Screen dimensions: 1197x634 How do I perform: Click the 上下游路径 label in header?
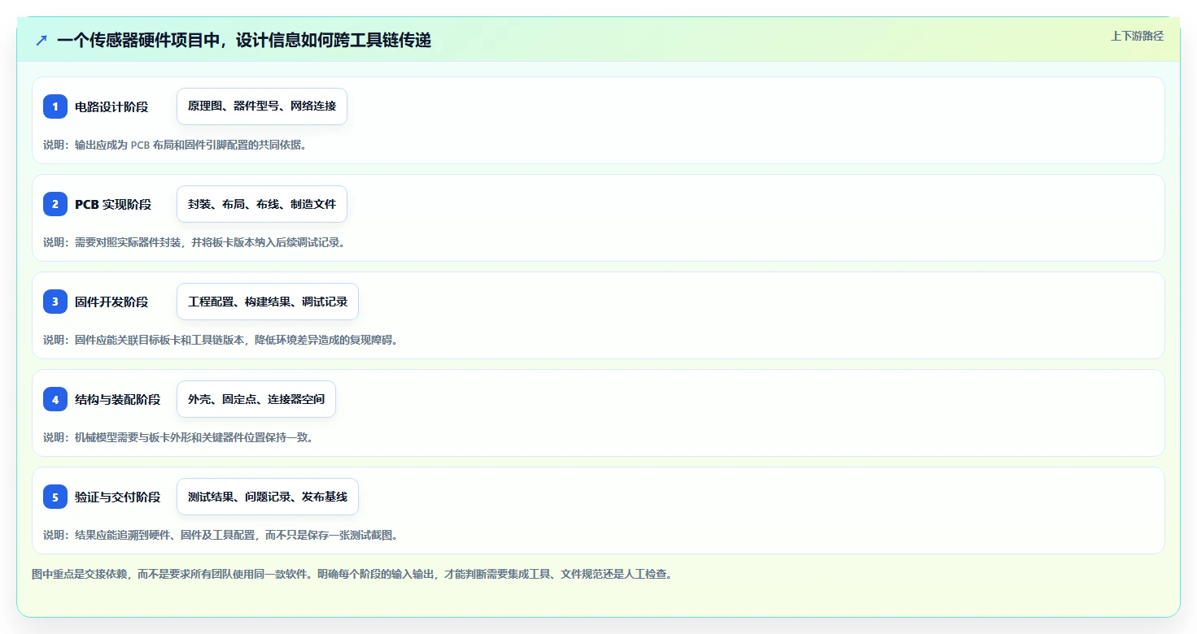[1138, 36]
